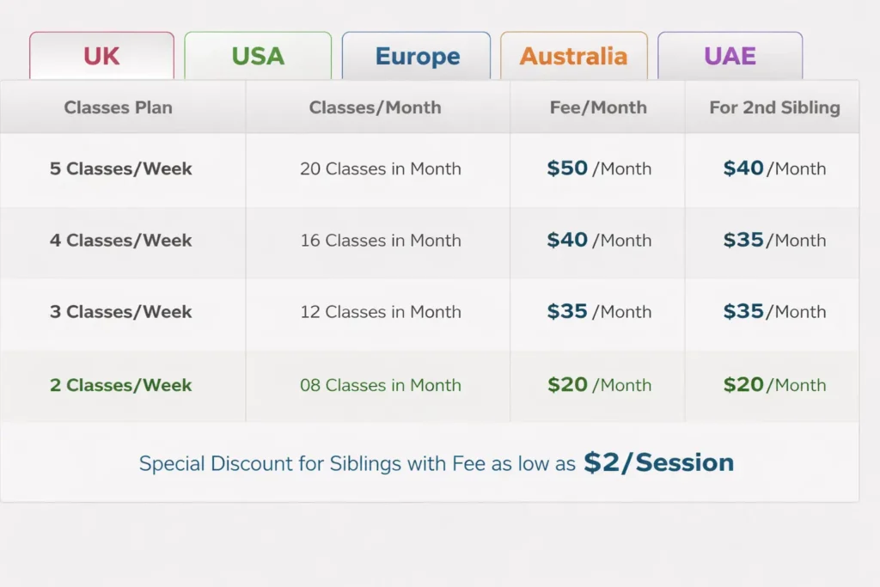Show the Australia pricing tab

[x=573, y=57]
